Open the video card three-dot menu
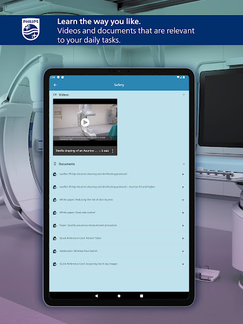The image size is (243, 324). pos(113,151)
